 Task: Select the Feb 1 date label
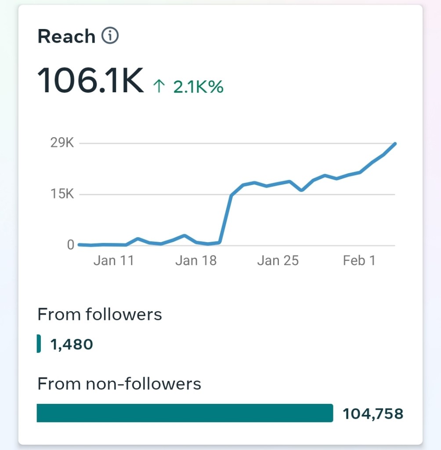pyautogui.click(x=359, y=261)
